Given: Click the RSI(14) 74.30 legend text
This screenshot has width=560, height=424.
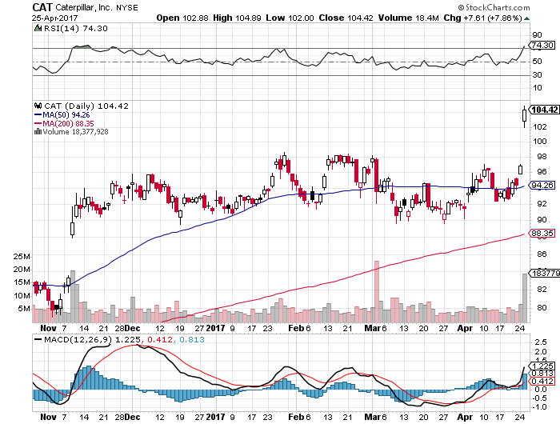Looking at the screenshot, I should (76, 28).
